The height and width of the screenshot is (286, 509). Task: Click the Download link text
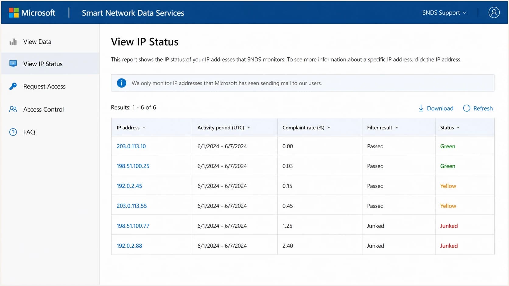pos(440,108)
